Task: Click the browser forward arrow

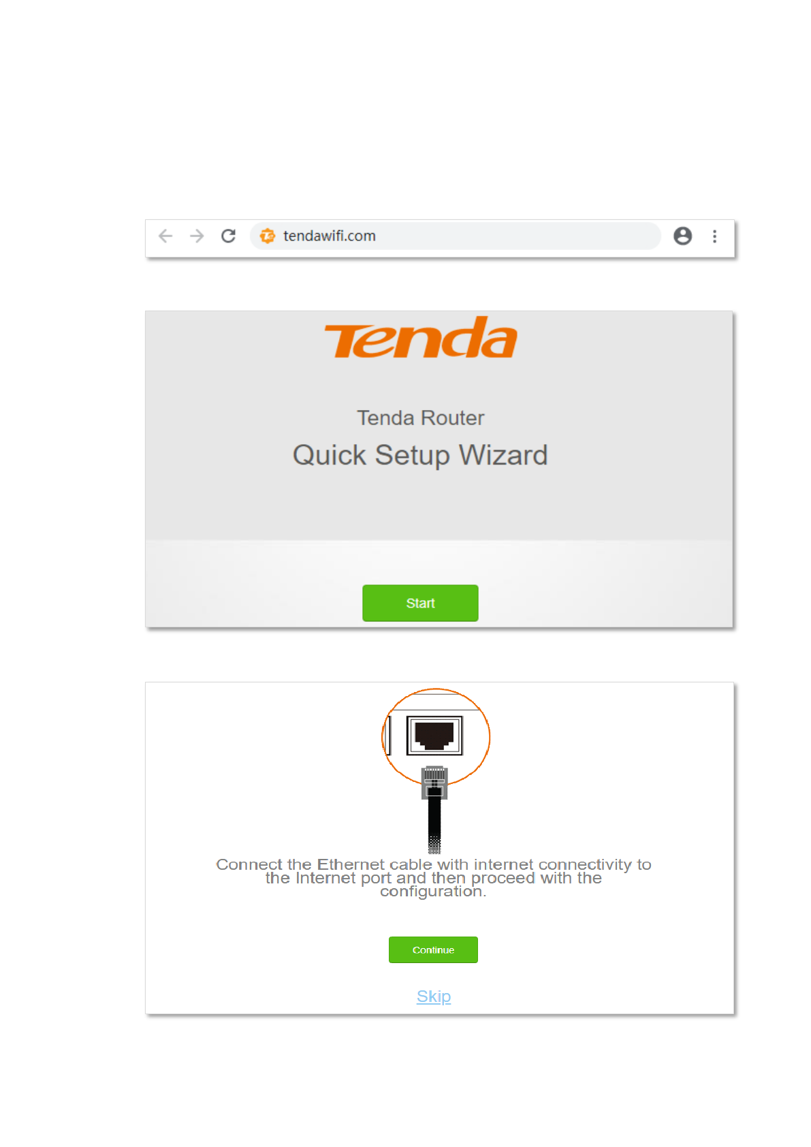Action: 197,236
